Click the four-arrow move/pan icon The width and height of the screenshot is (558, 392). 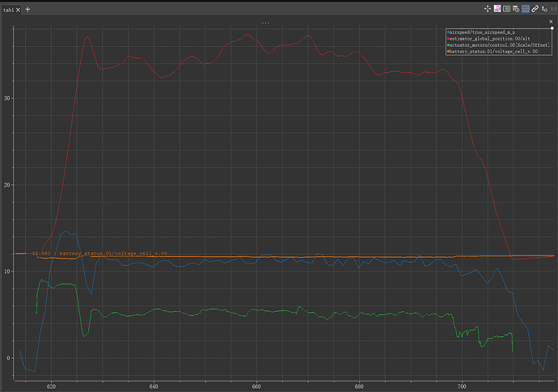click(x=488, y=8)
